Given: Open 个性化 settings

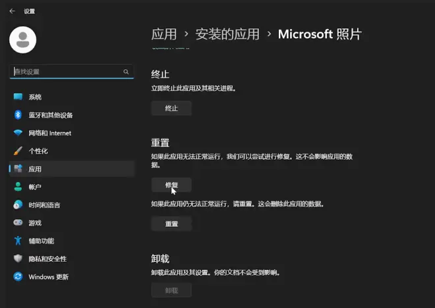Looking at the screenshot, I should click(72, 151).
